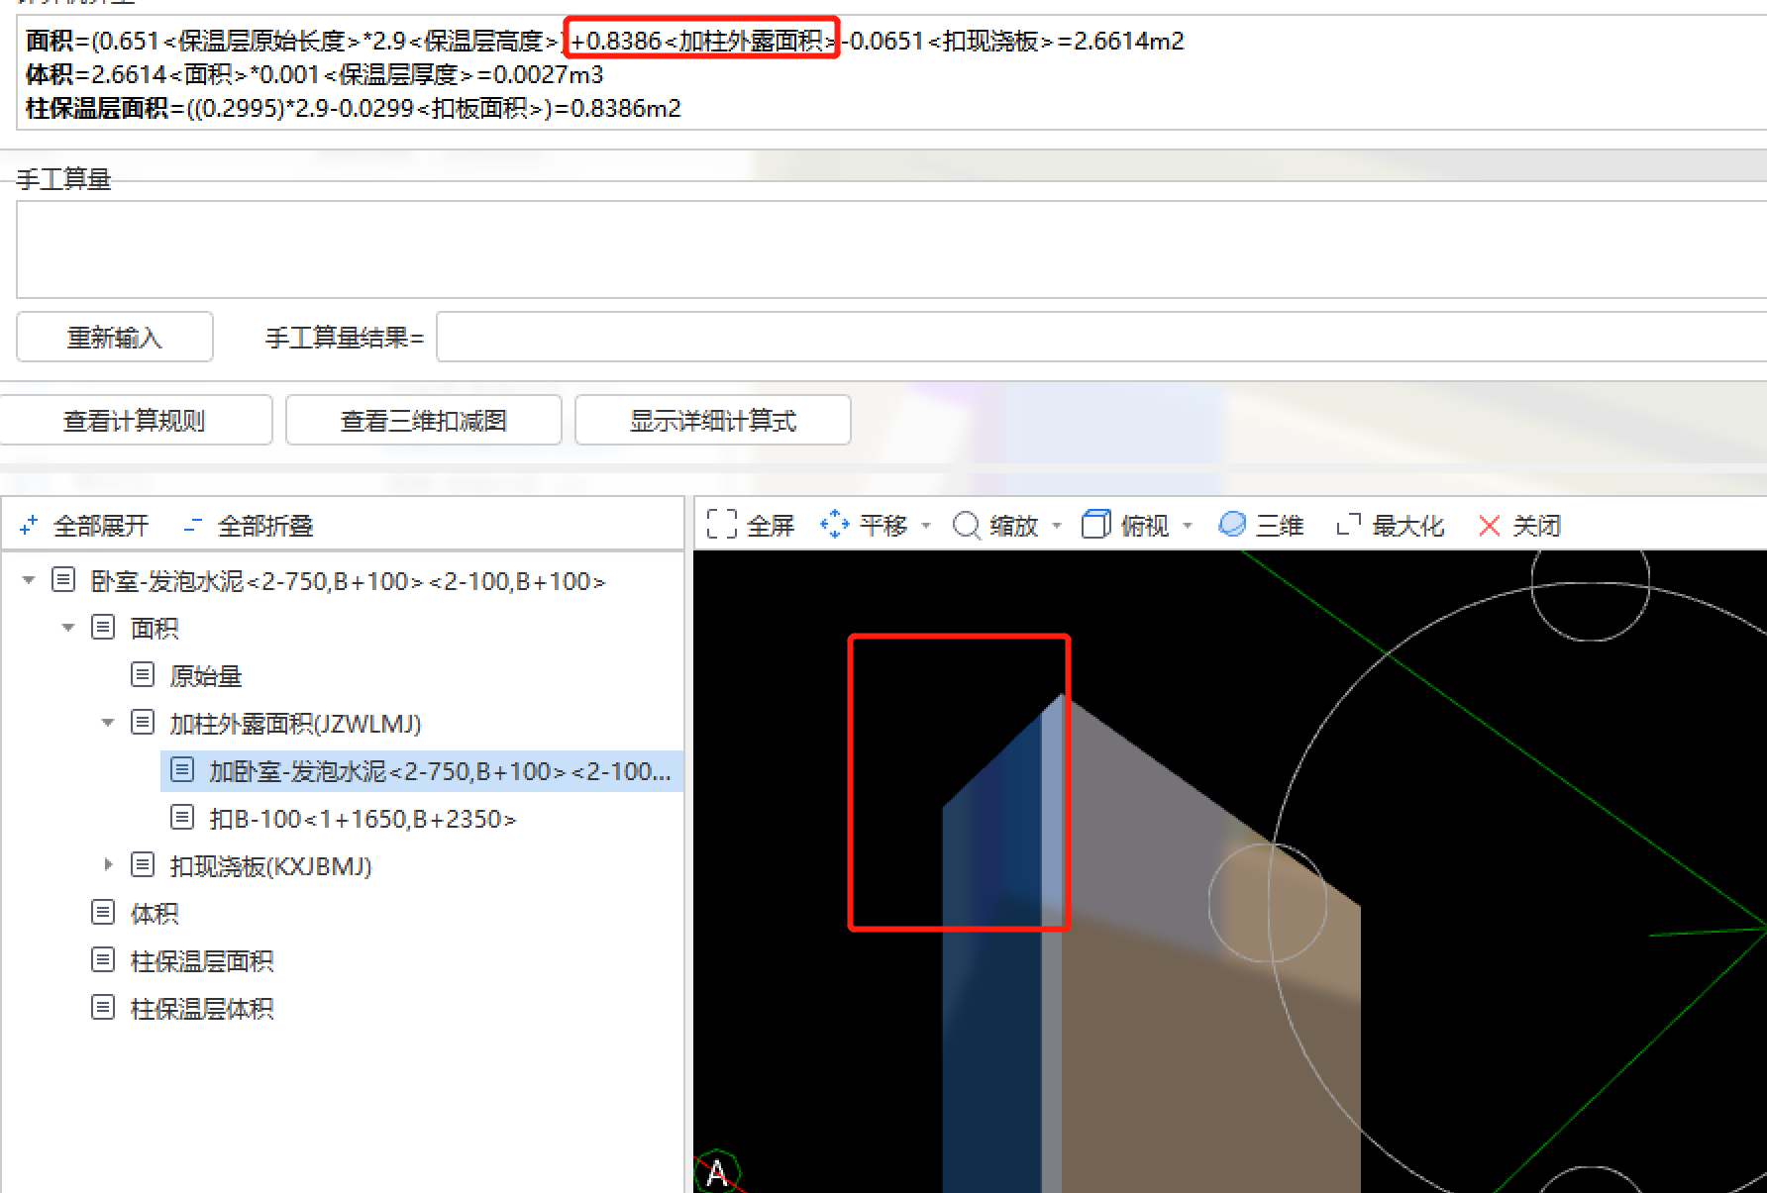Click the -0.0651<扣现浇板> formula term
1767x1193 pixels.
pyautogui.click(x=947, y=41)
